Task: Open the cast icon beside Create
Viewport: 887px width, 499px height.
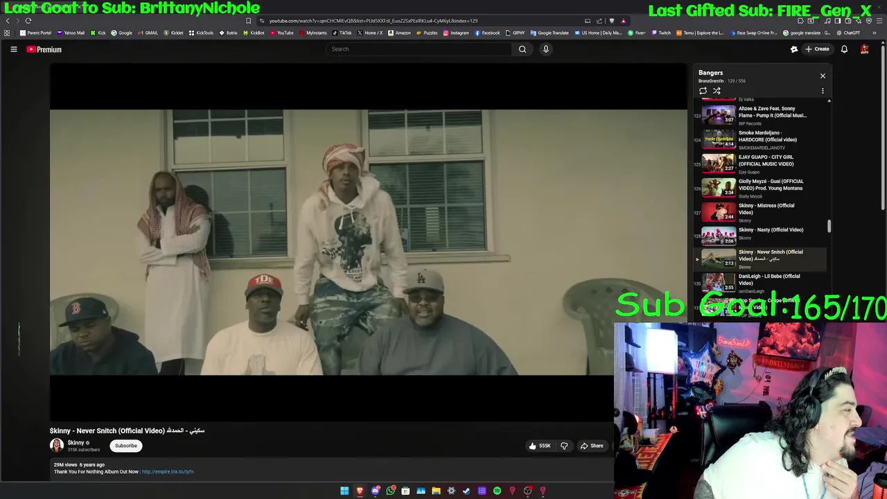Action: point(794,49)
